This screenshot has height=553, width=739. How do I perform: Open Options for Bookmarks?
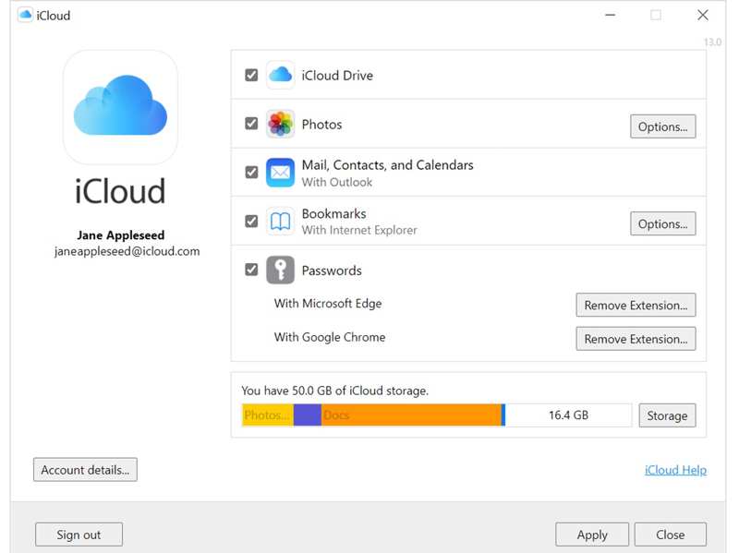662,223
